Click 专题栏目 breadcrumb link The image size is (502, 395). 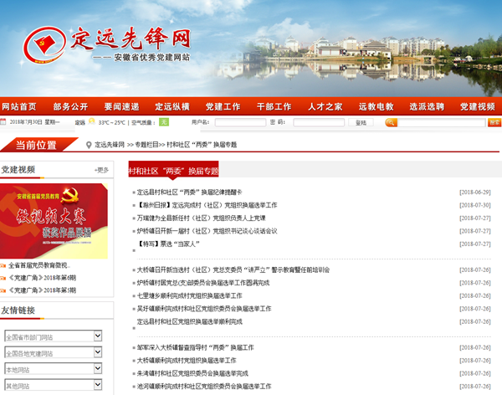click(x=146, y=145)
